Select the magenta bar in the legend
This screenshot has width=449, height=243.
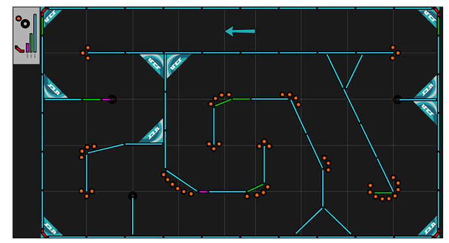(27, 48)
